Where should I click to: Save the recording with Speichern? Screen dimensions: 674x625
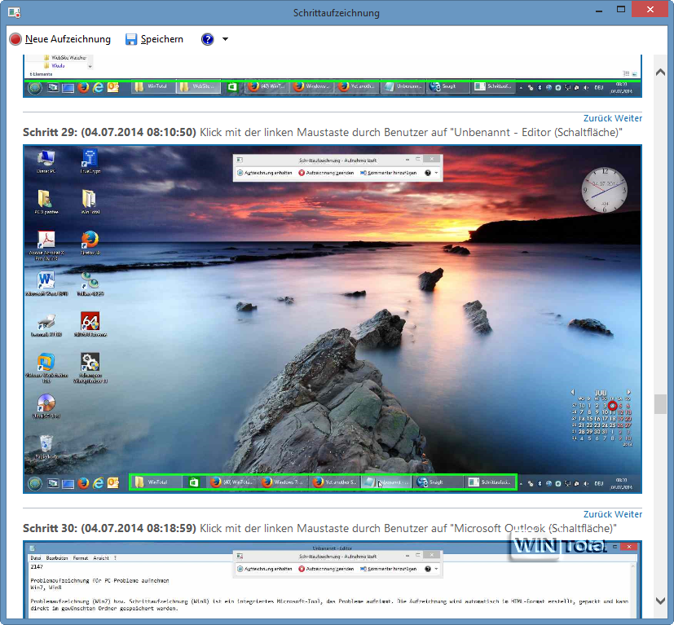(x=154, y=39)
